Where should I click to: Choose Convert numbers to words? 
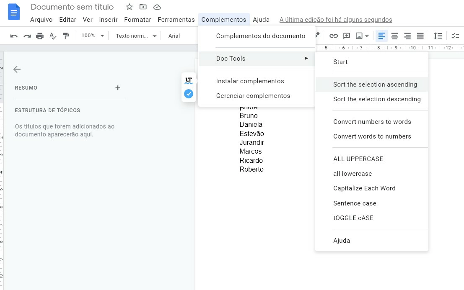pyautogui.click(x=372, y=122)
